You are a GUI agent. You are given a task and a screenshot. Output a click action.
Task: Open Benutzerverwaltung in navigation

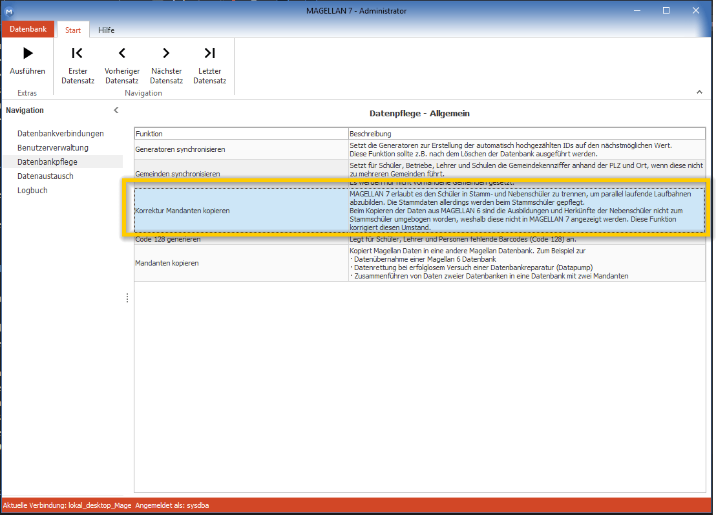click(x=53, y=147)
